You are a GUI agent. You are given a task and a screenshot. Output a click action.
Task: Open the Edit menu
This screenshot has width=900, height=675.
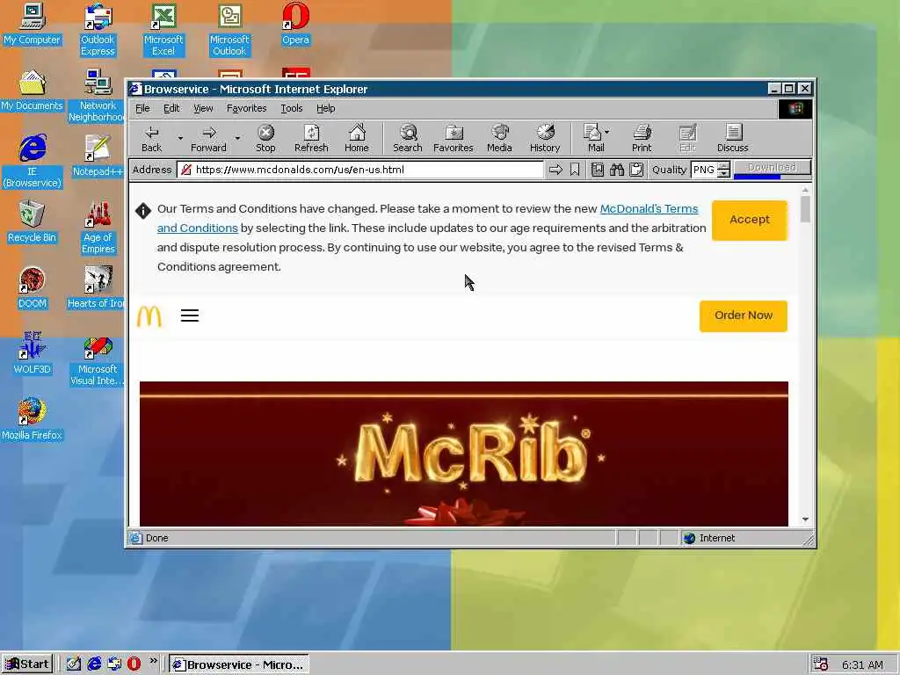point(171,108)
